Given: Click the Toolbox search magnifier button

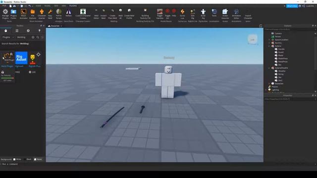Looking at the screenshot, I should click(38, 38).
